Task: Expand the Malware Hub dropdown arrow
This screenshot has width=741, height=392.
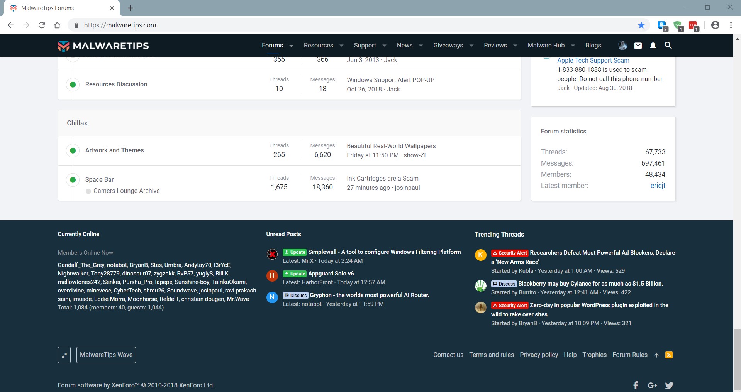Action: [x=573, y=46]
